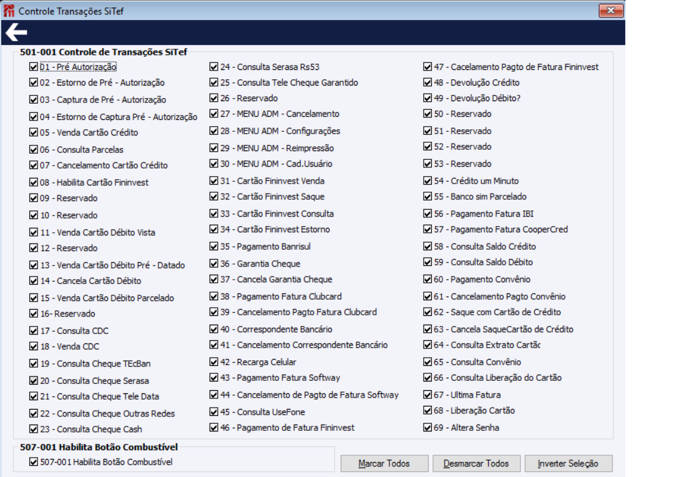This screenshot has width=674, height=477.
Task: Uncheck 29 - MENU ADM - Reimpressão
Action: pyautogui.click(x=213, y=148)
